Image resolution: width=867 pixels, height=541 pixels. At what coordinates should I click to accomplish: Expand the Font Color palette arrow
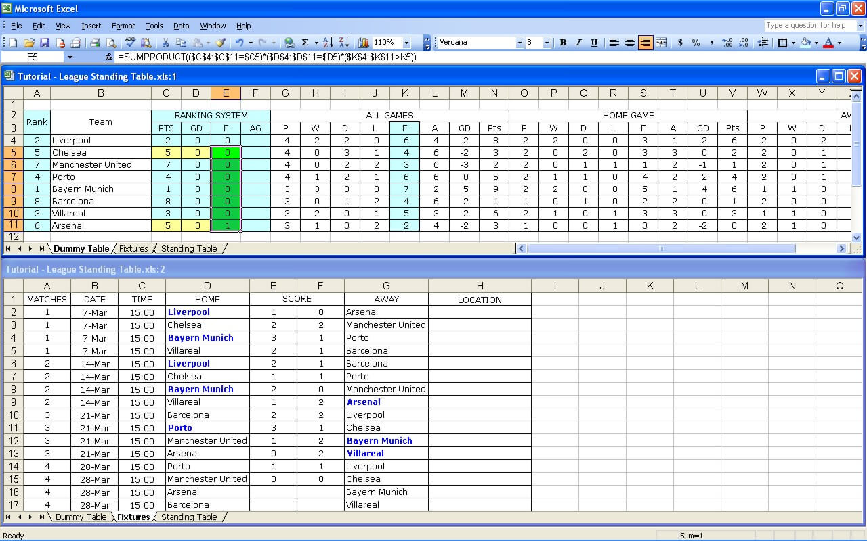point(839,43)
